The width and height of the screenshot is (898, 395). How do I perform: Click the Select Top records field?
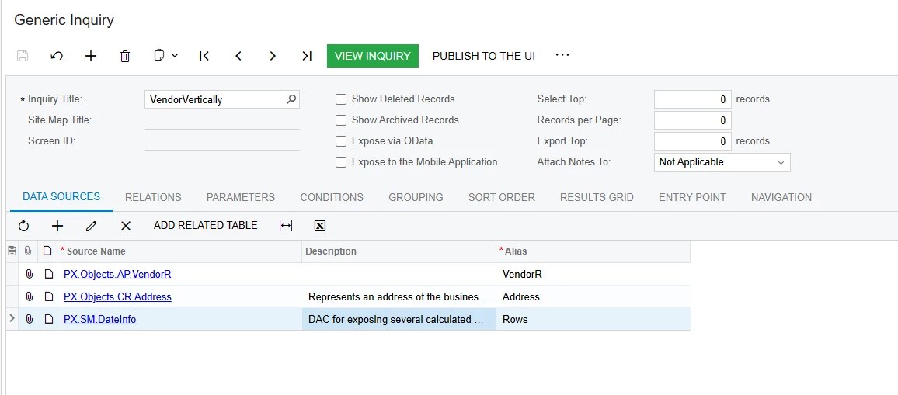(x=693, y=99)
